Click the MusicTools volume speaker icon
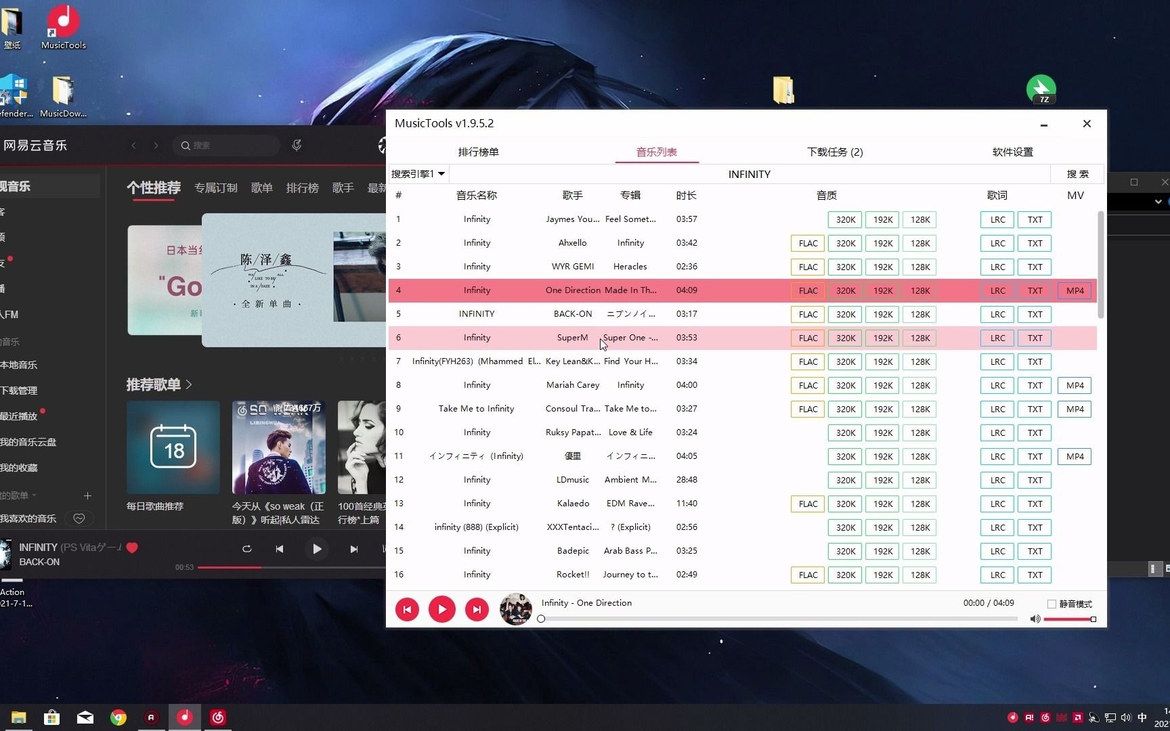1170x731 pixels. click(x=1035, y=619)
